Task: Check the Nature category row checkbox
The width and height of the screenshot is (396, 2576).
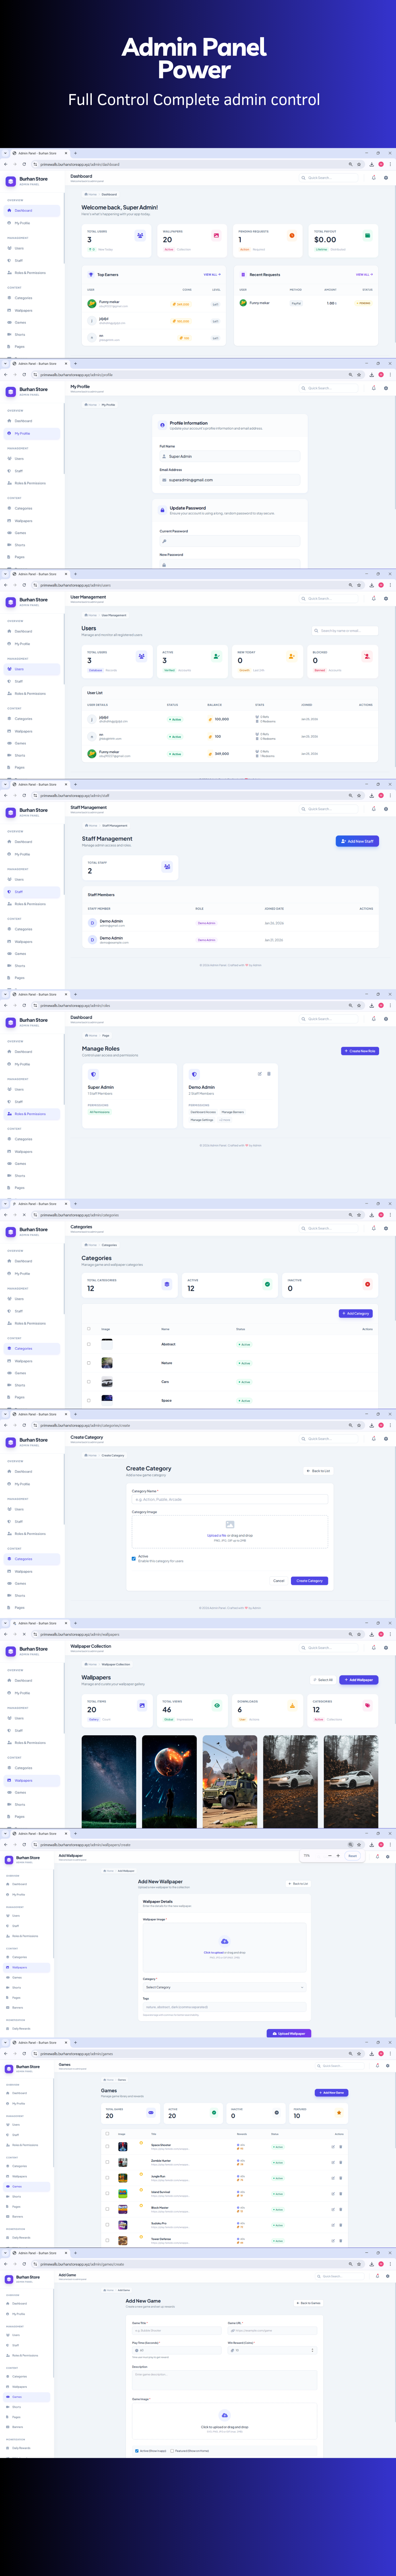Action: [89, 1363]
